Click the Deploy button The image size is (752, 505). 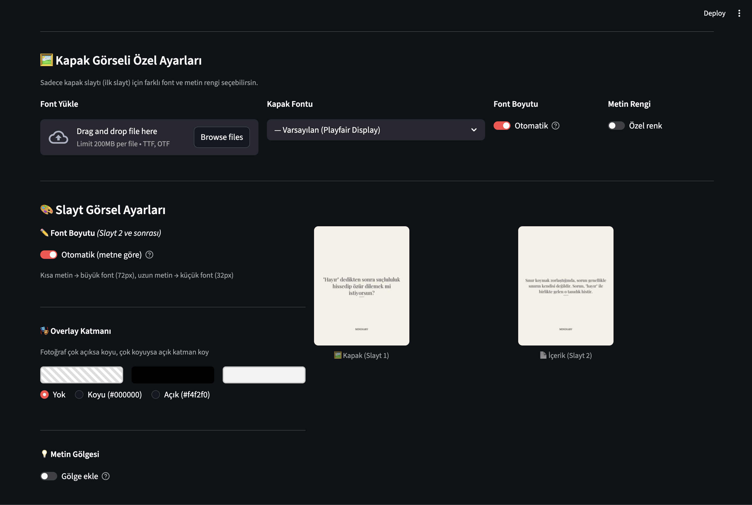(714, 13)
